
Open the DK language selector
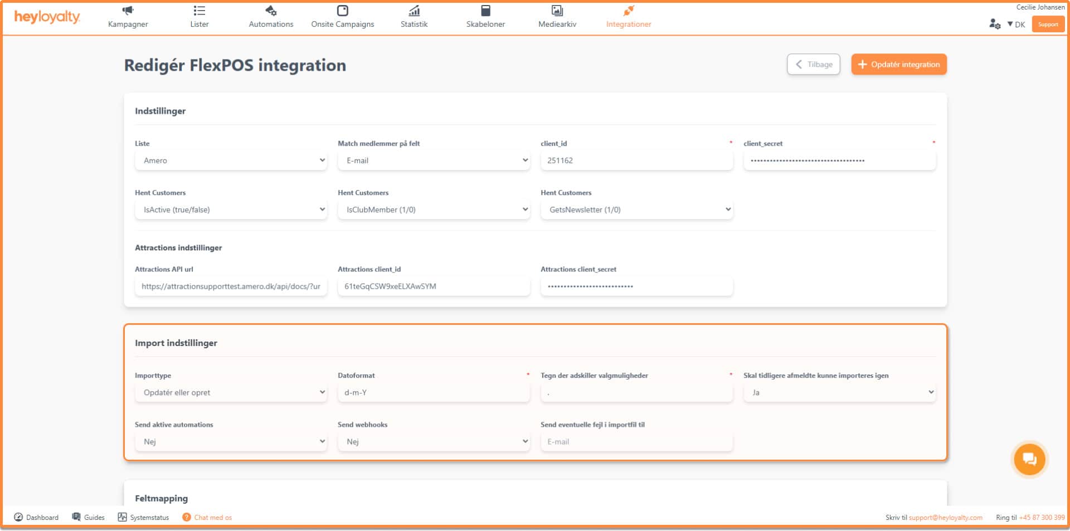tap(1016, 25)
